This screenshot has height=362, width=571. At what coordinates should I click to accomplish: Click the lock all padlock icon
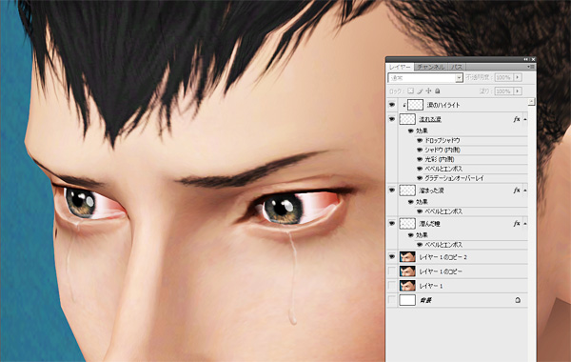pyautogui.click(x=438, y=90)
